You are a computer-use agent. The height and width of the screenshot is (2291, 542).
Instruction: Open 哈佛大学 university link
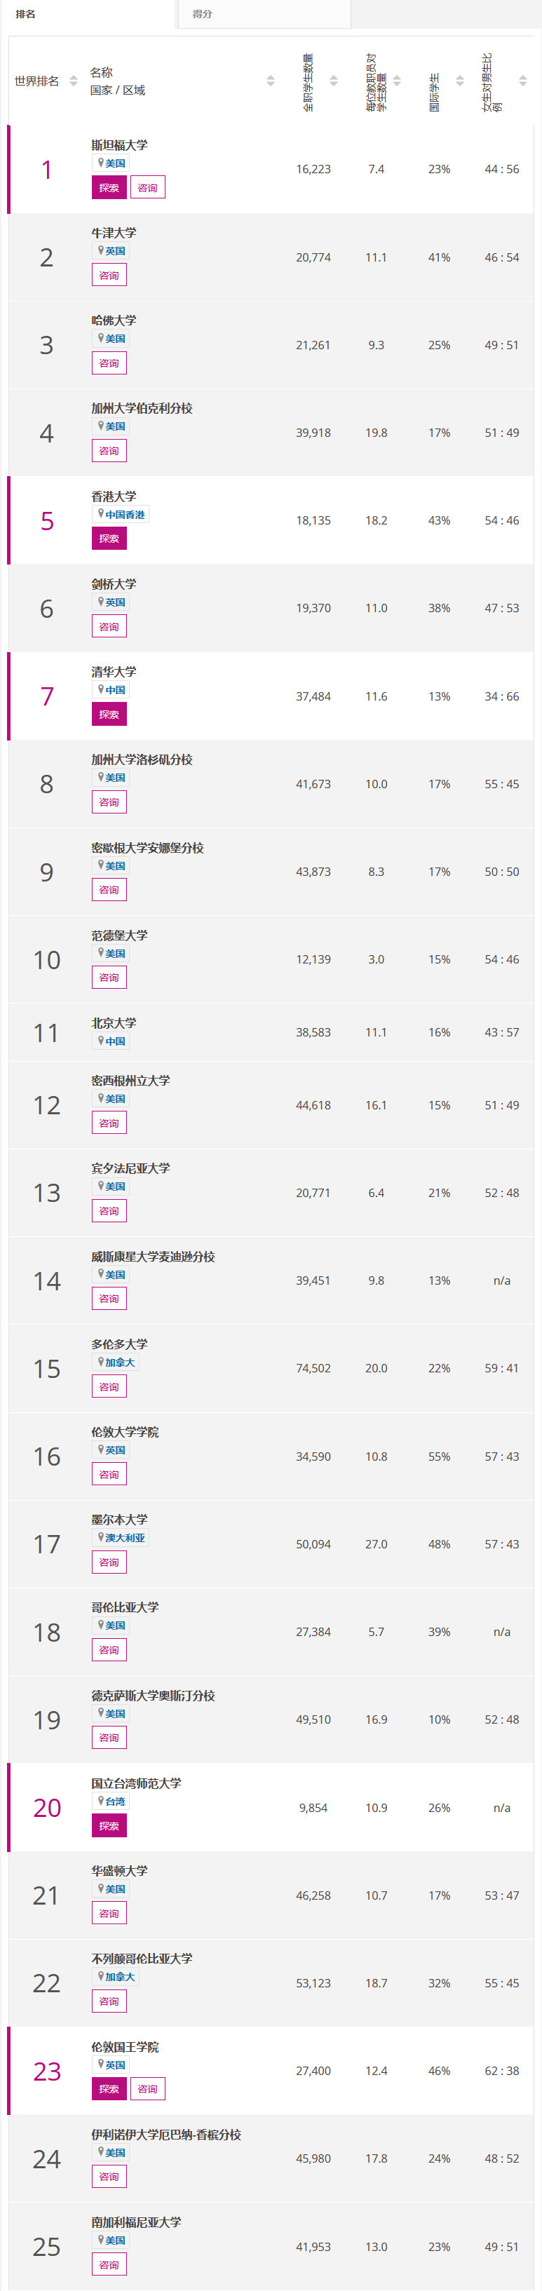click(x=114, y=320)
